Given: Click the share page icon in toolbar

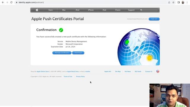Looking at the screenshot, I should pos(169,2).
